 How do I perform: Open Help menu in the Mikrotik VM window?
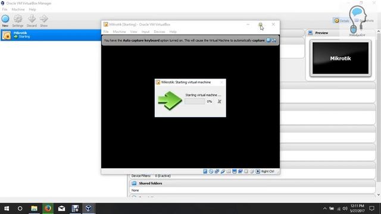[173, 32]
